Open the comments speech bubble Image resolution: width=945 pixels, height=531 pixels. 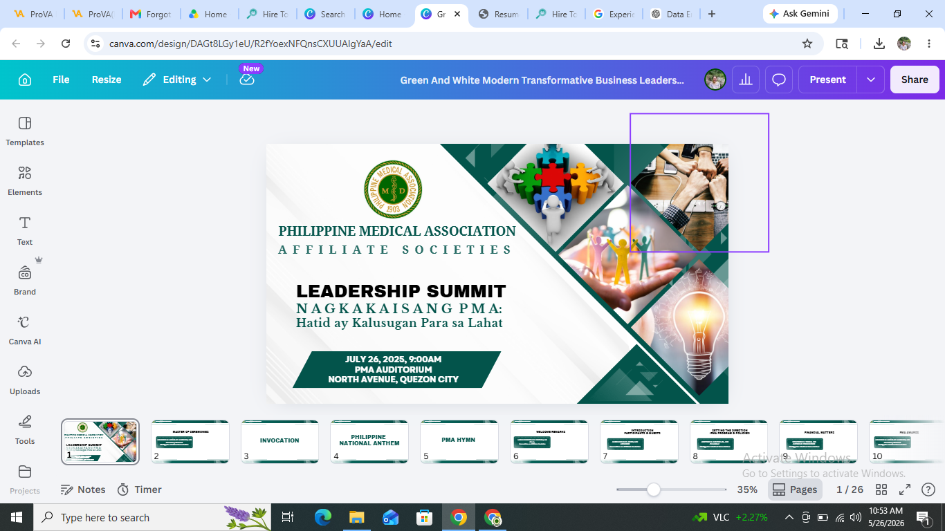(x=779, y=80)
